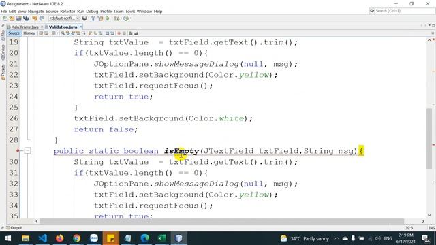
Task: Click red Start Macro Recording icon
Action: (119, 33)
